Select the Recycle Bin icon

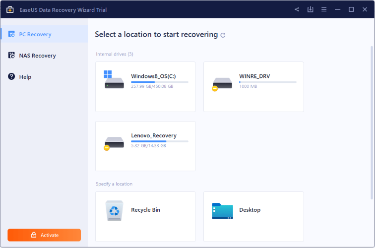(x=114, y=210)
